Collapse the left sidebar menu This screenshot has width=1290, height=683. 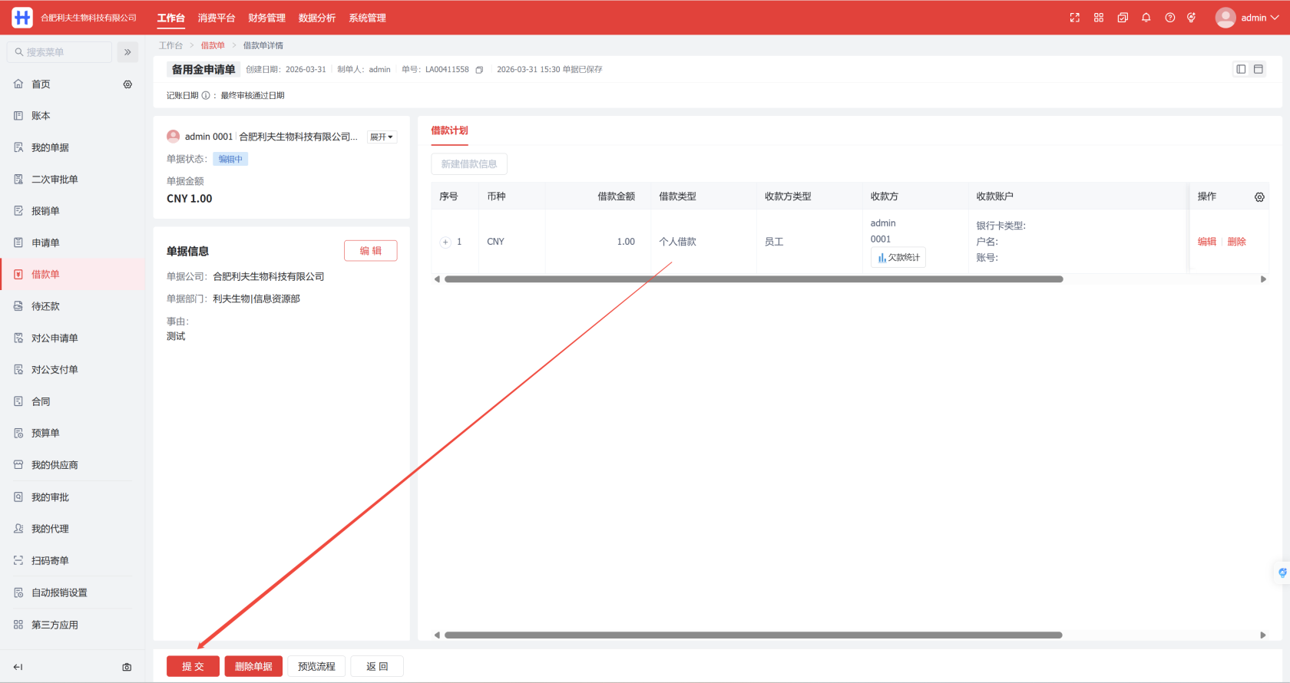(18, 667)
